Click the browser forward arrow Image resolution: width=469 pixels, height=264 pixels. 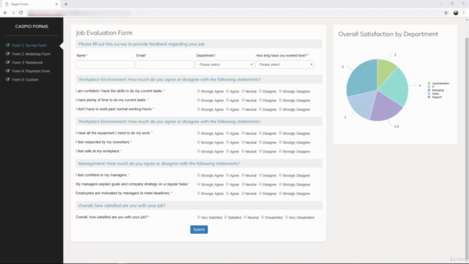(x=13, y=13)
